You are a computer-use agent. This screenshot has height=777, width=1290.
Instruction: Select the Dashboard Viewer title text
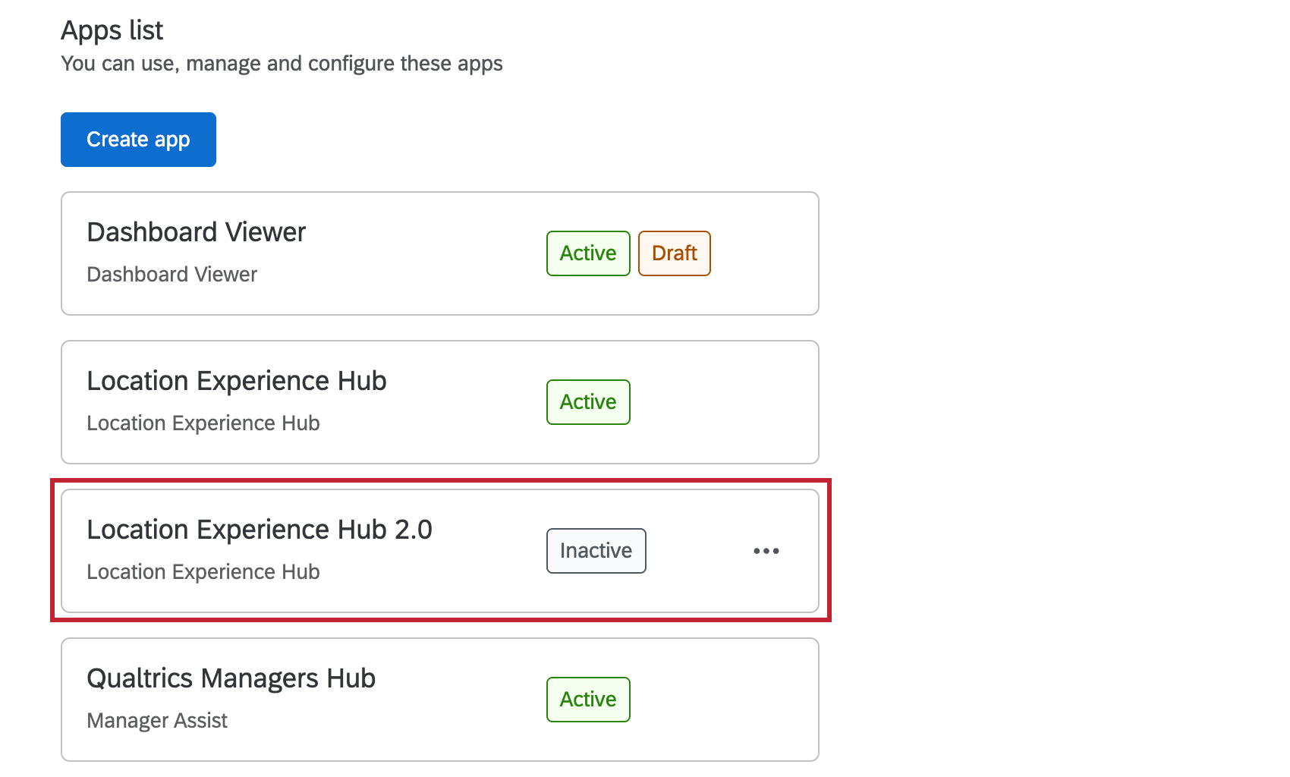pos(196,232)
